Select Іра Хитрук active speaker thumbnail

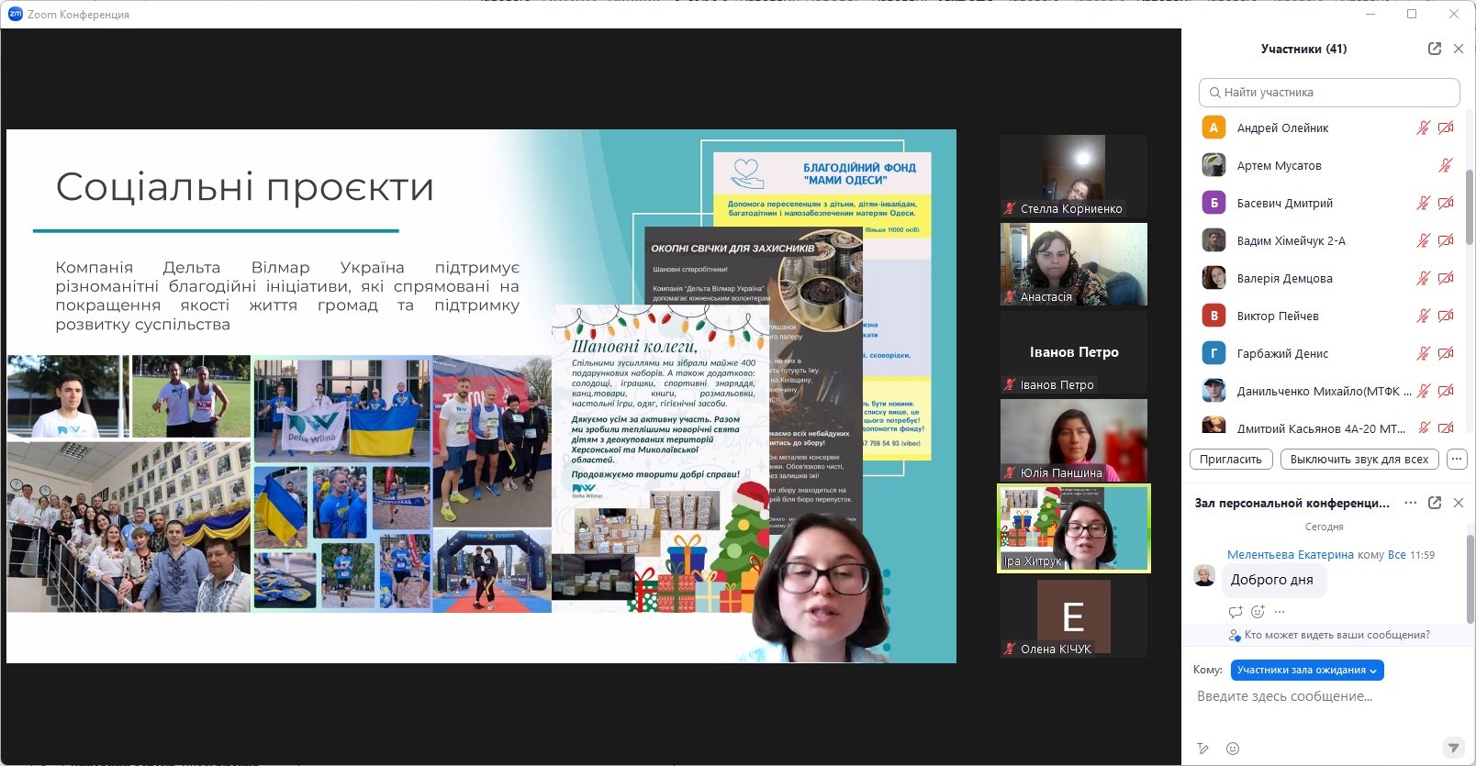coord(1074,528)
